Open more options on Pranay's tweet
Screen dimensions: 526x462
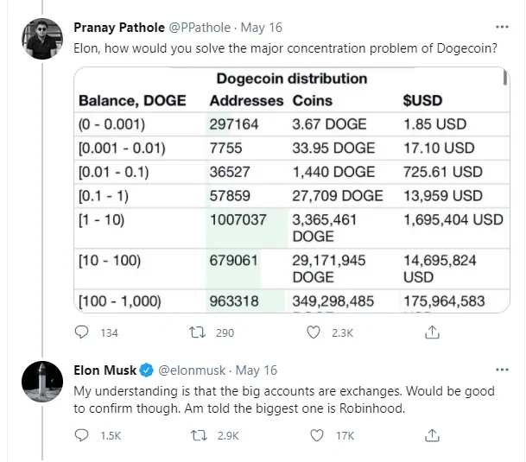(504, 26)
